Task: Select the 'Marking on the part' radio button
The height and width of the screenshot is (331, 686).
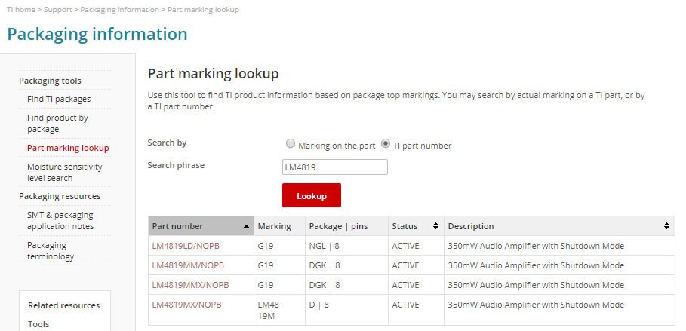Action: (x=291, y=145)
